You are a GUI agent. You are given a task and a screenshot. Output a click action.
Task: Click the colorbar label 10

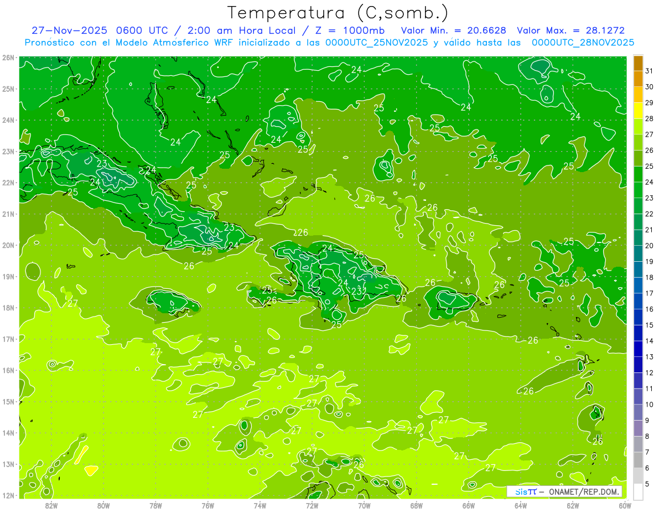pos(650,405)
